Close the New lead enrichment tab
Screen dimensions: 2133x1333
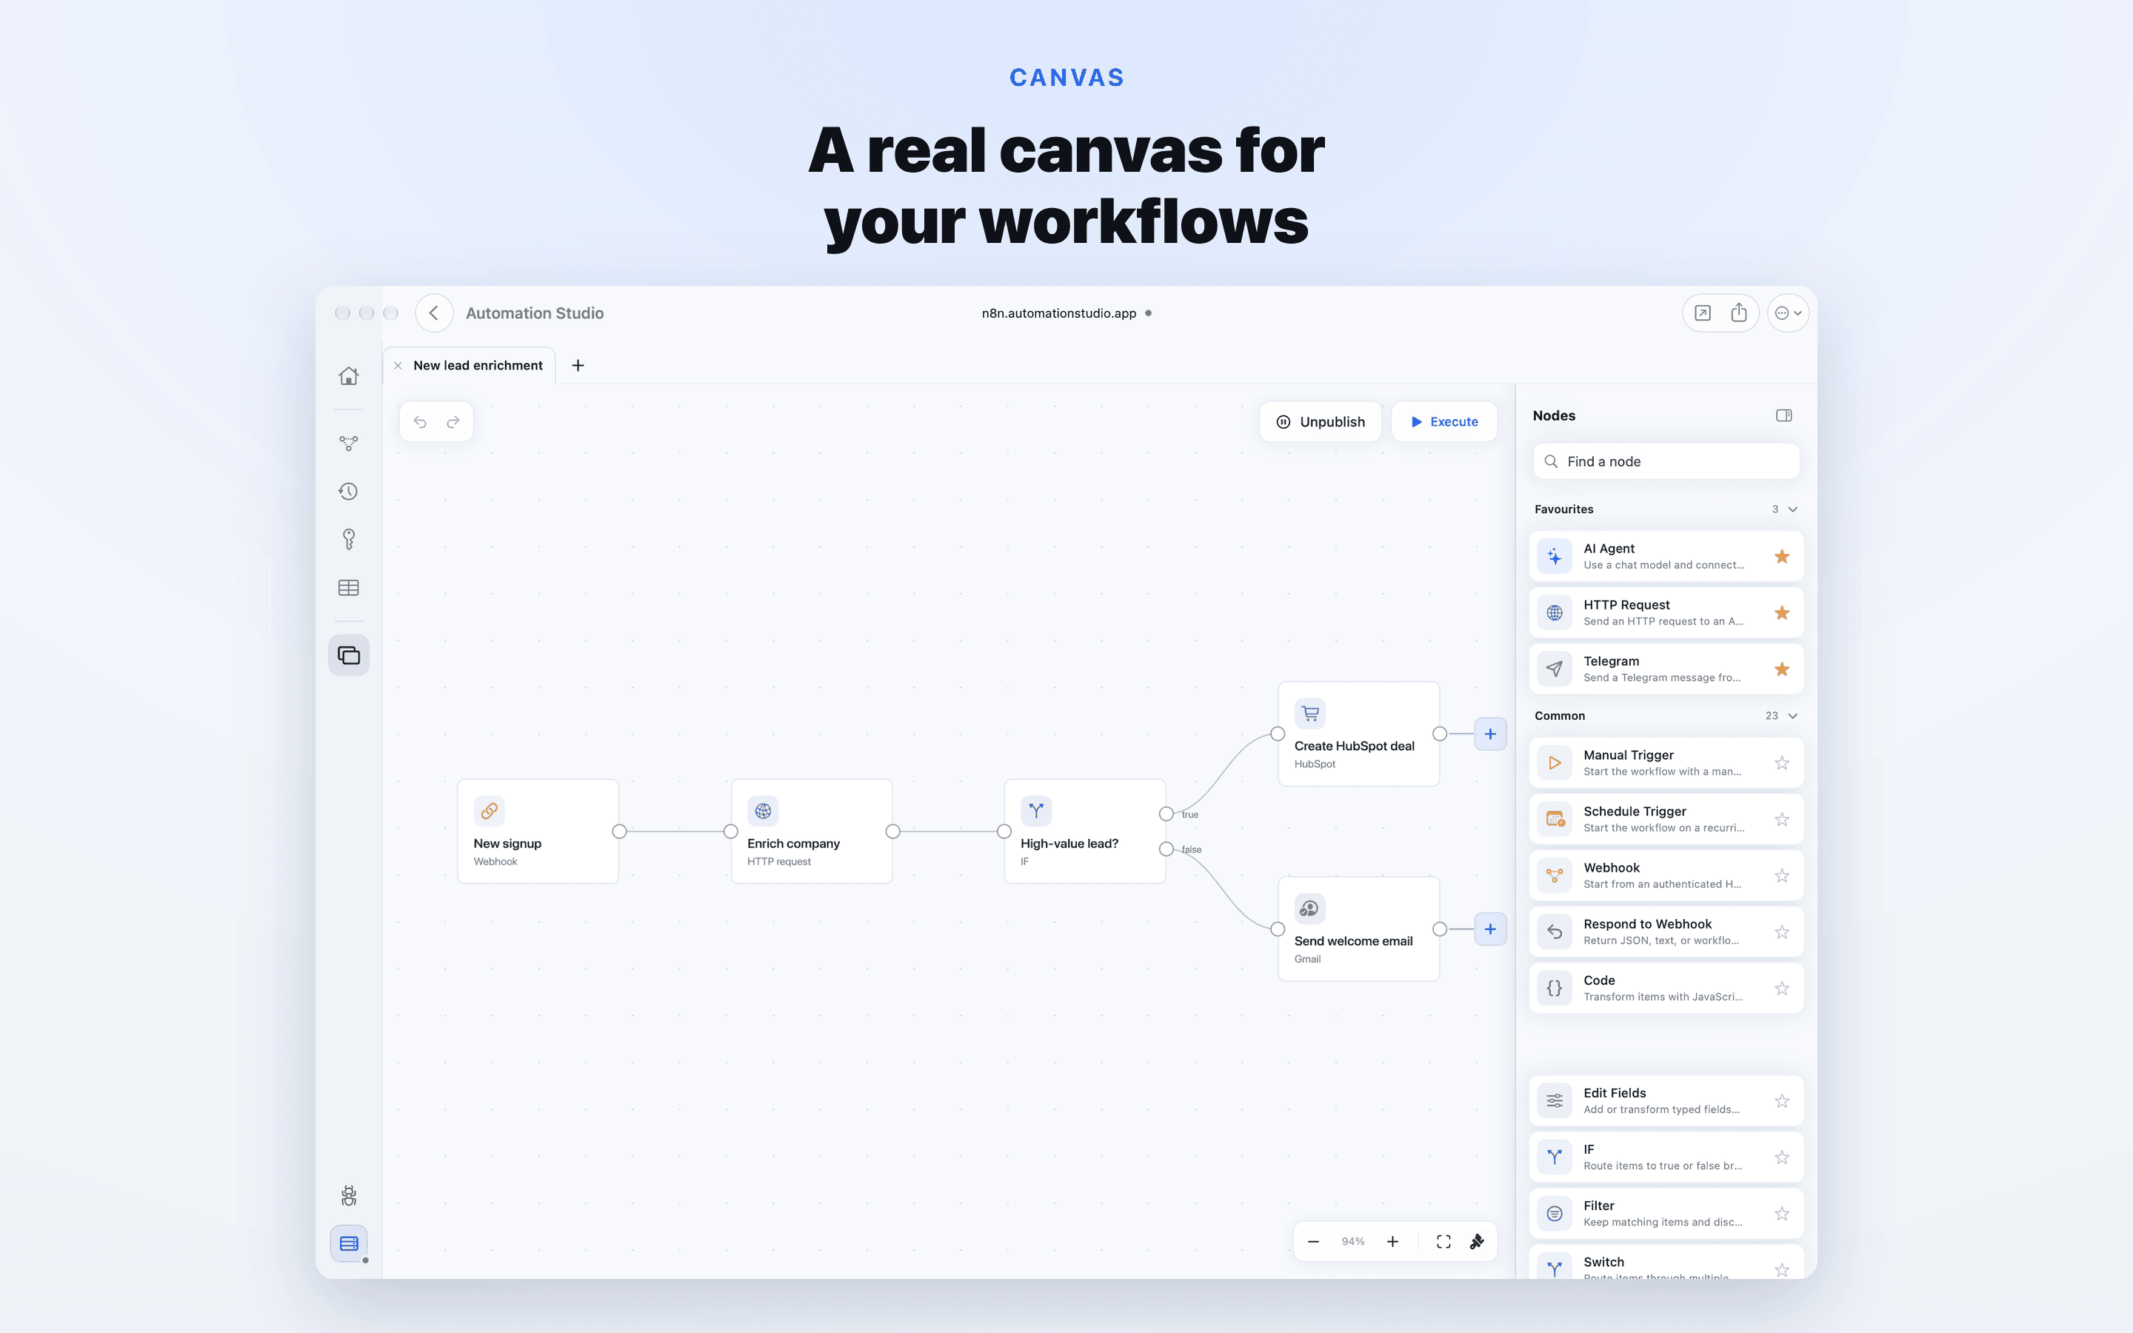click(398, 366)
